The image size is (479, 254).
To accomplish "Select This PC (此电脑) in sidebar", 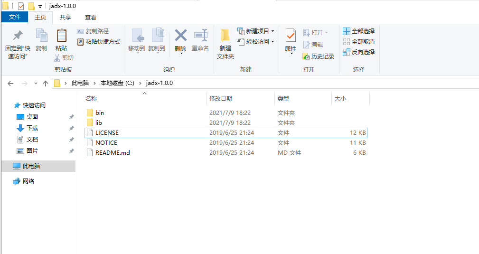I will click(x=38, y=166).
